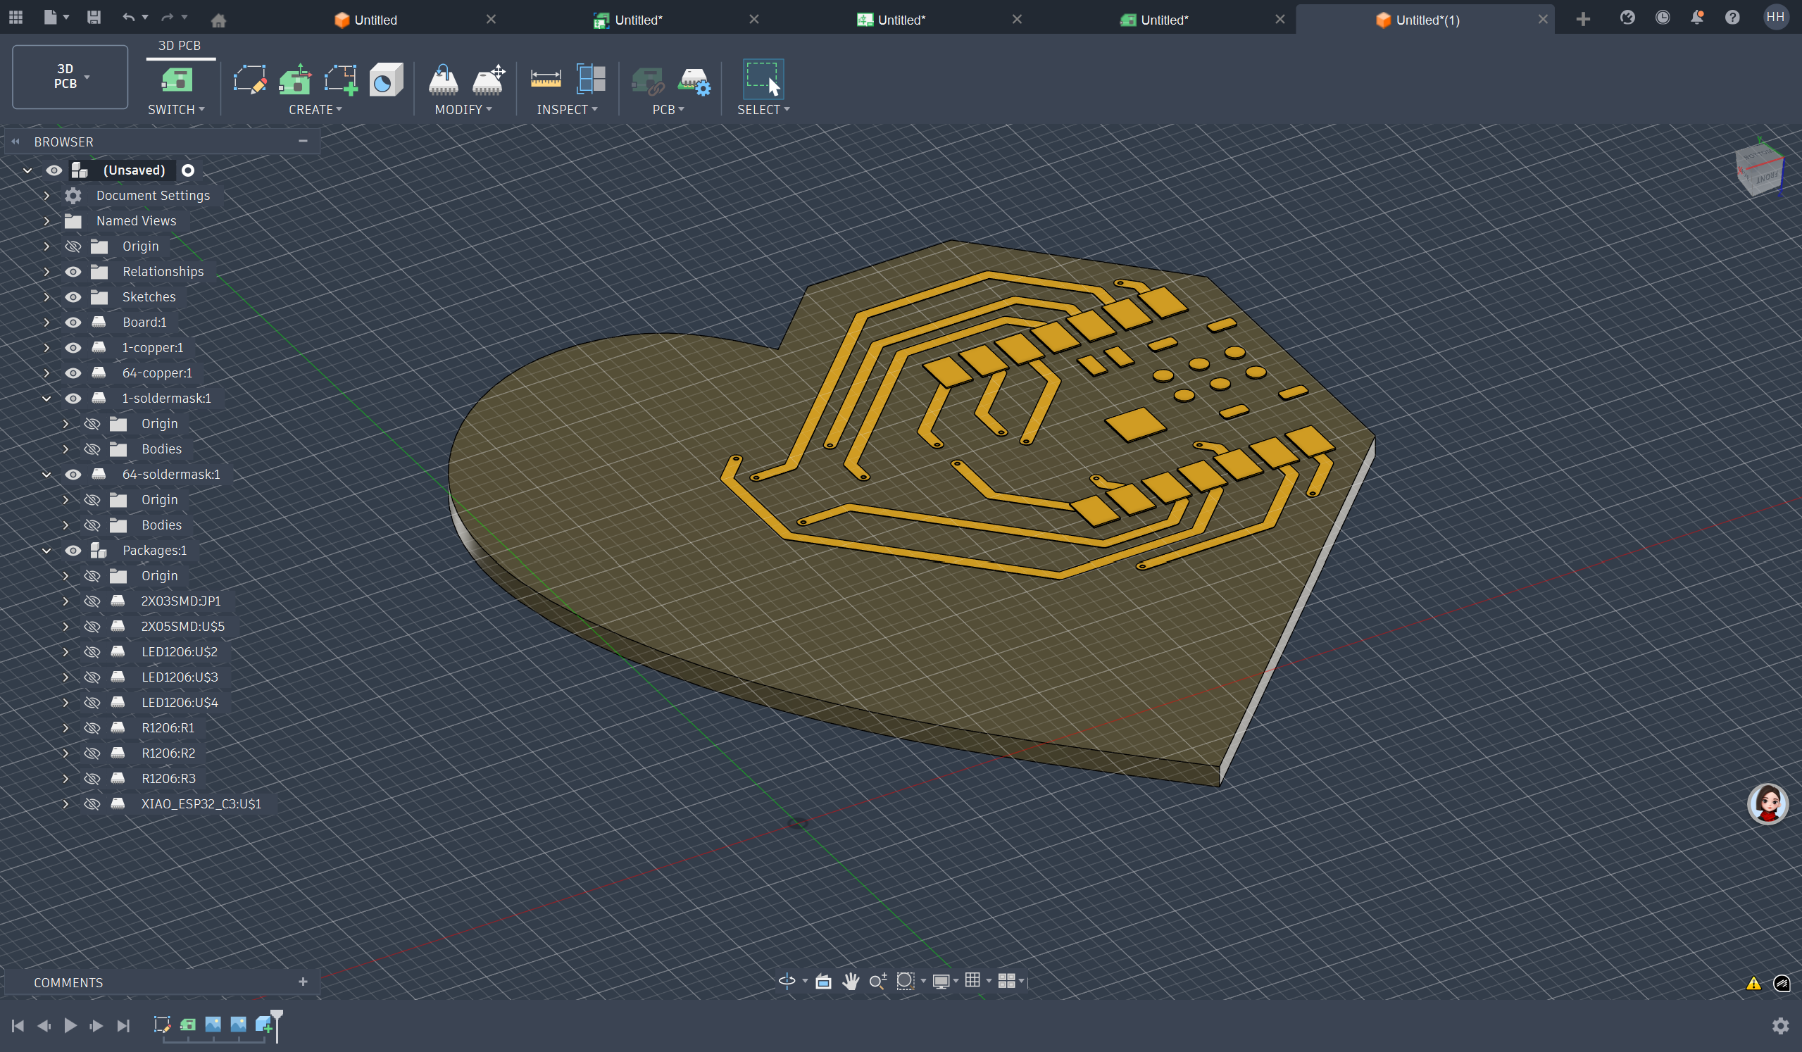The image size is (1802, 1052).
Task: Click the Measure tool icon in Inspect
Action: click(545, 80)
